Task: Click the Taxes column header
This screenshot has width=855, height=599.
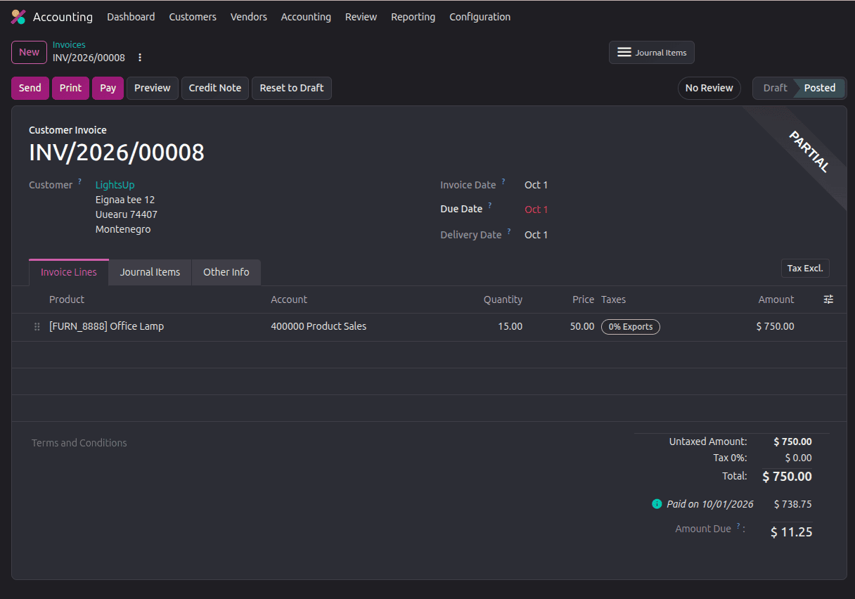Action: click(x=613, y=299)
